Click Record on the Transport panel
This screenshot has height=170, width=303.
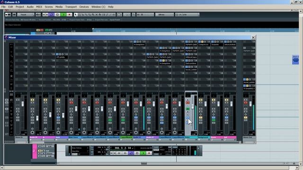[x=149, y=153]
